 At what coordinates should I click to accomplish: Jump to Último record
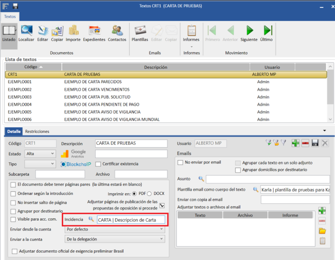(267, 33)
